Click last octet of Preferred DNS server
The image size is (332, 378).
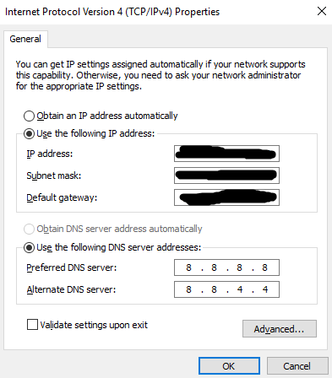coord(264,267)
